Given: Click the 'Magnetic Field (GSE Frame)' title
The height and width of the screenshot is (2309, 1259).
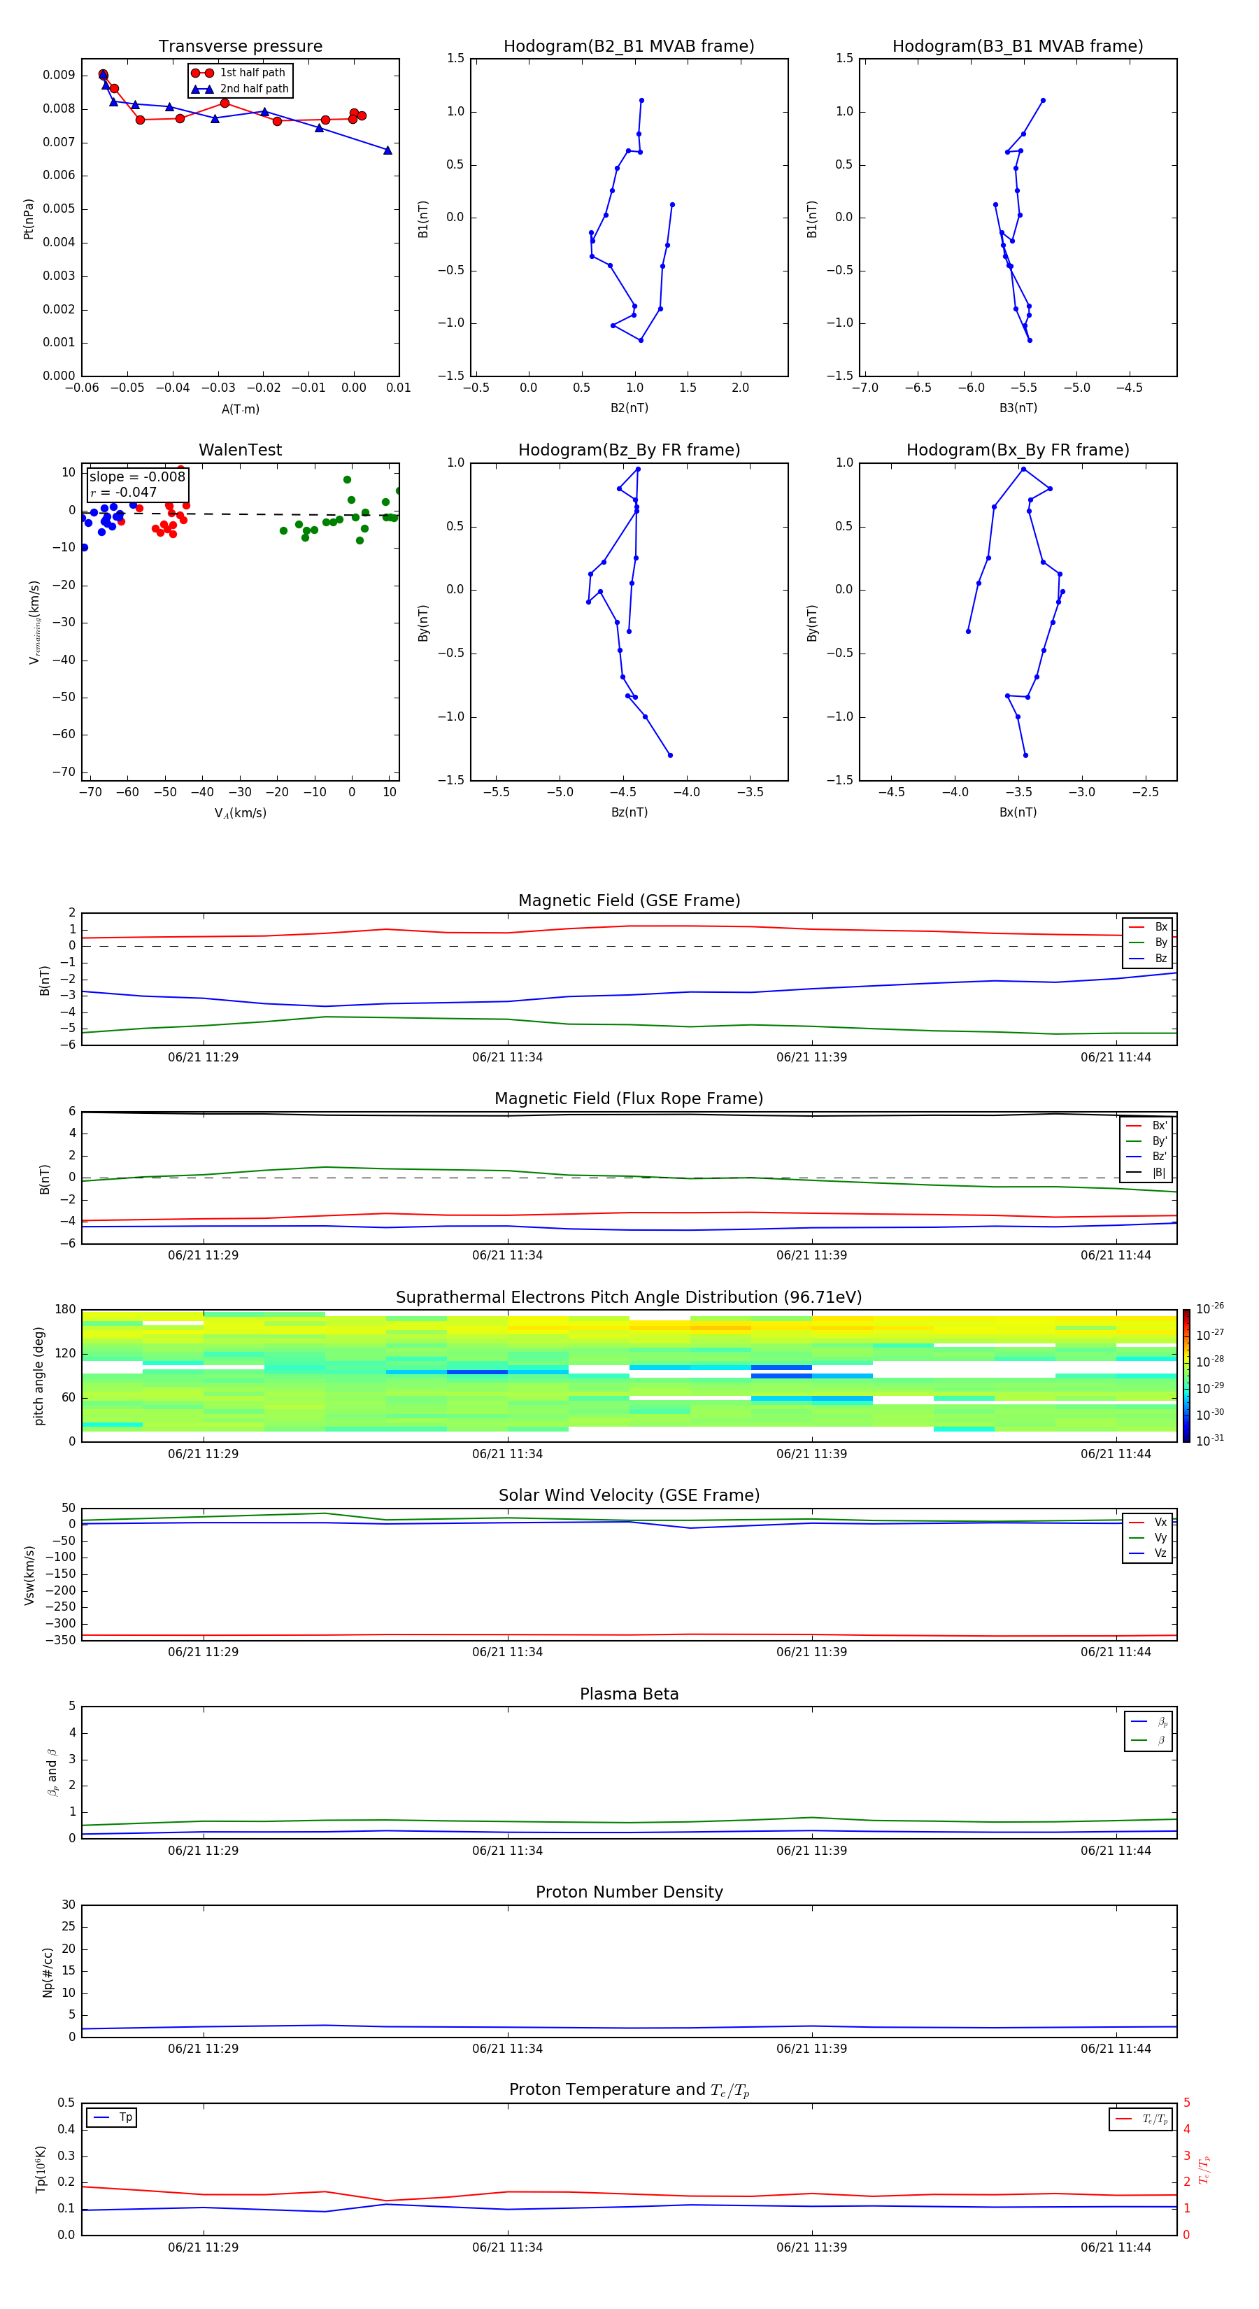Looking at the screenshot, I should 629,901.
